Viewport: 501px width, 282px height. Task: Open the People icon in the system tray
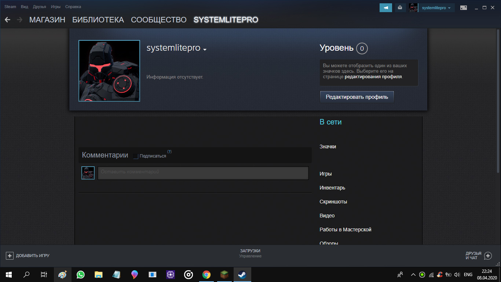point(400,274)
